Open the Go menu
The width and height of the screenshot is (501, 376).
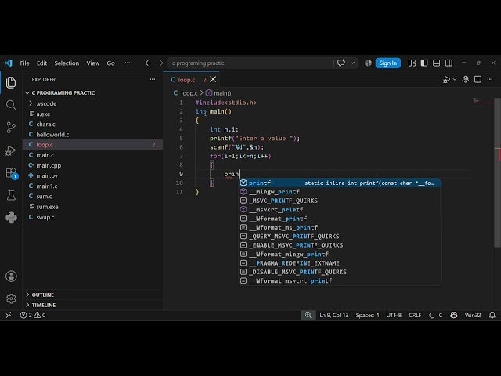[x=111, y=63]
